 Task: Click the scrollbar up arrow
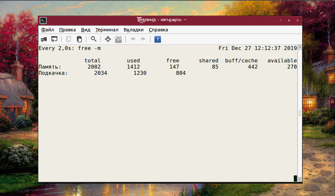(x=300, y=47)
